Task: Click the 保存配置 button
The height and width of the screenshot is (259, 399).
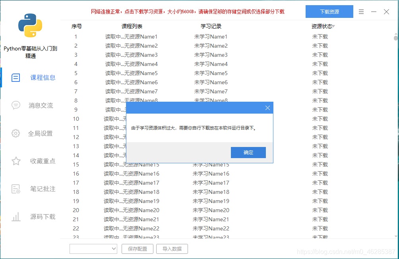Action: [x=137, y=249]
